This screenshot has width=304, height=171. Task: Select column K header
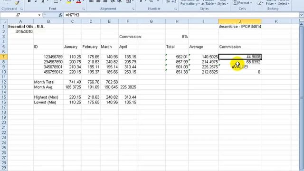click(x=276, y=21)
